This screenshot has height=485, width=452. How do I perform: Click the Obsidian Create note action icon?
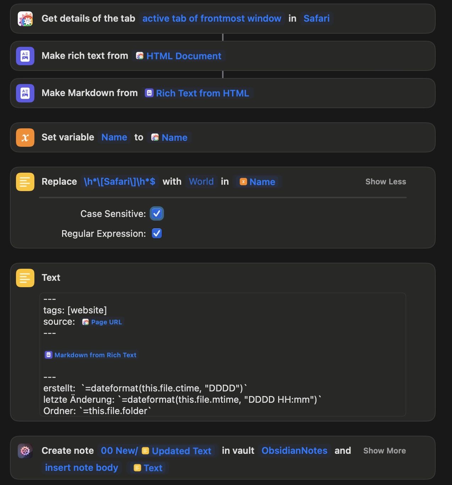tap(25, 451)
